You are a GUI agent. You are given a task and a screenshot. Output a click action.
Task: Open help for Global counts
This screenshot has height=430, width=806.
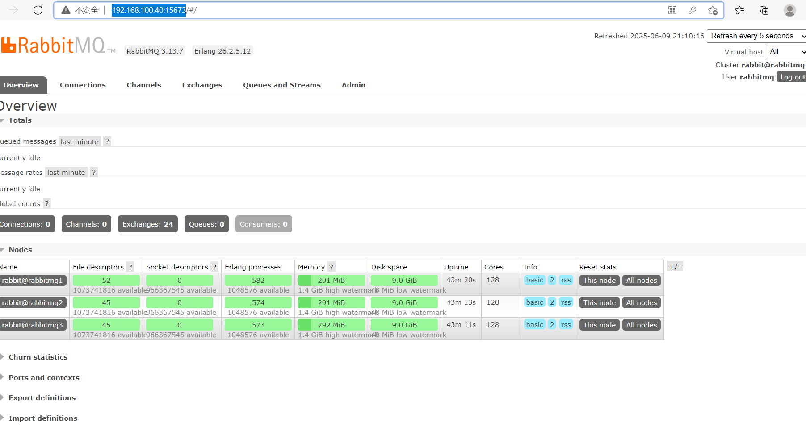(47, 204)
